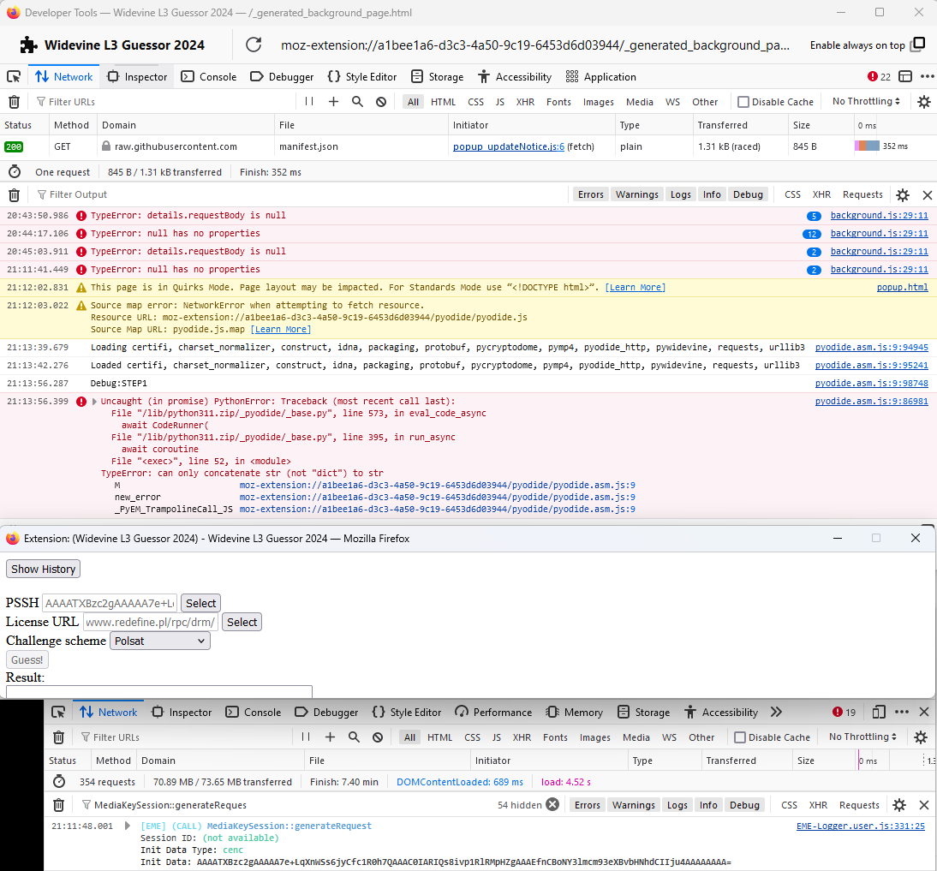Viewport: 937px width, 871px height.
Task: Open network search in top devtools
Action: pyautogui.click(x=357, y=102)
